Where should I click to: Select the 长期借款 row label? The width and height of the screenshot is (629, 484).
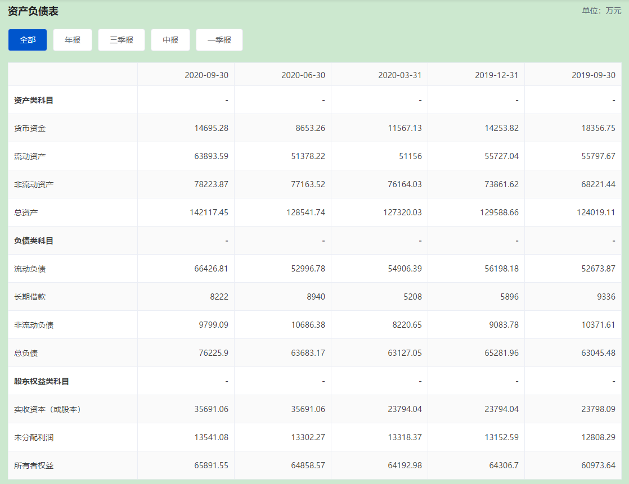[30, 297]
